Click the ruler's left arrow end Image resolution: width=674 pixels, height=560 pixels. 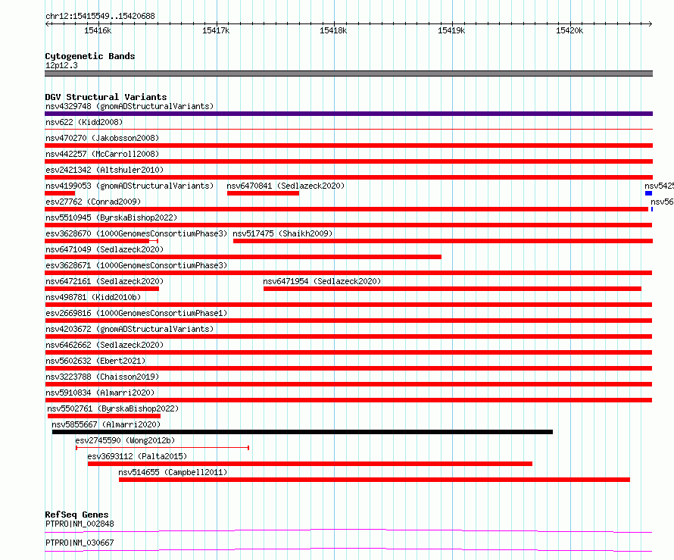[48, 24]
